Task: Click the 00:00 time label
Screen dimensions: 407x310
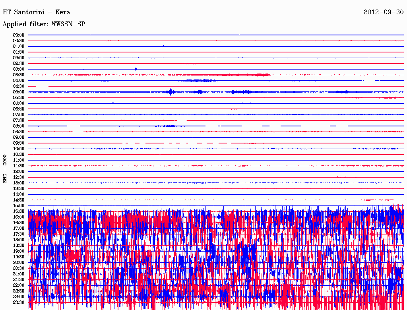Action: [19, 35]
